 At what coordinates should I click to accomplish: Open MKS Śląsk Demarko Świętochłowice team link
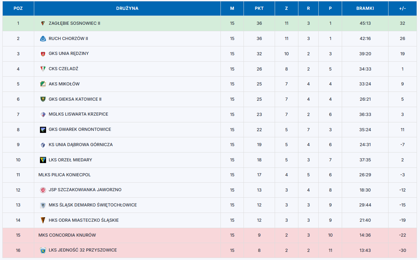(x=92, y=205)
